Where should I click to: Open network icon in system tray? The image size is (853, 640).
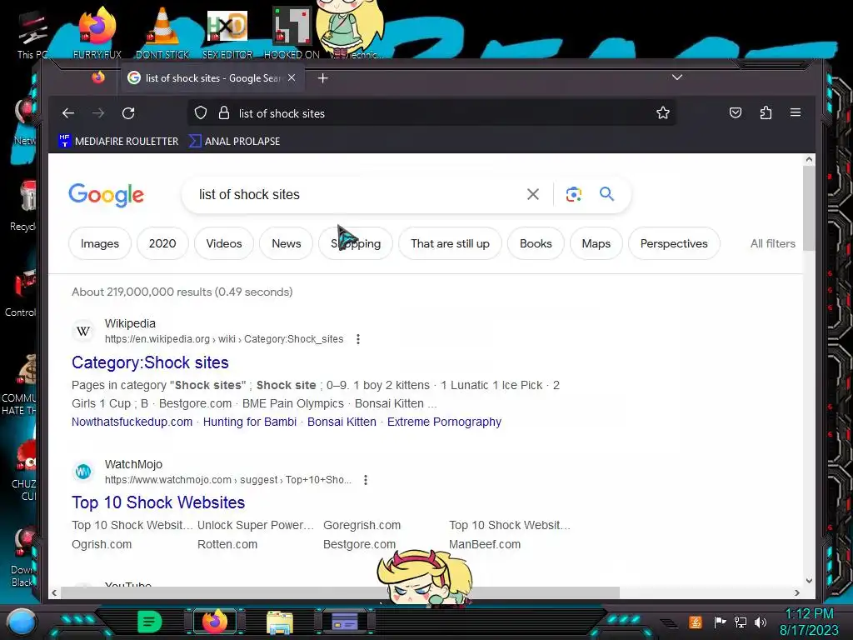[x=741, y=622]
